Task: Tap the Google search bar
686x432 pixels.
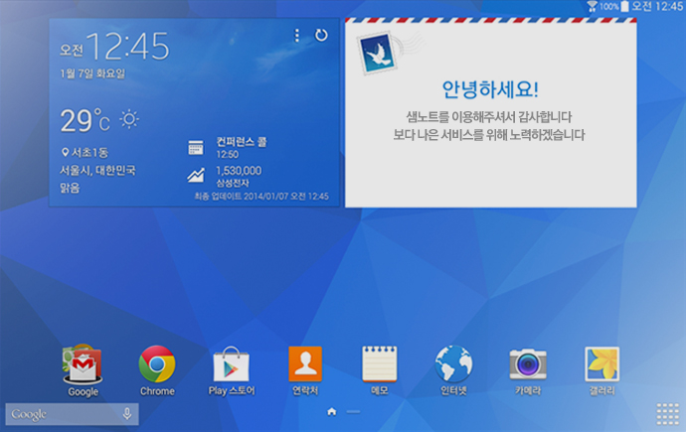Action: tap(60, 414)
